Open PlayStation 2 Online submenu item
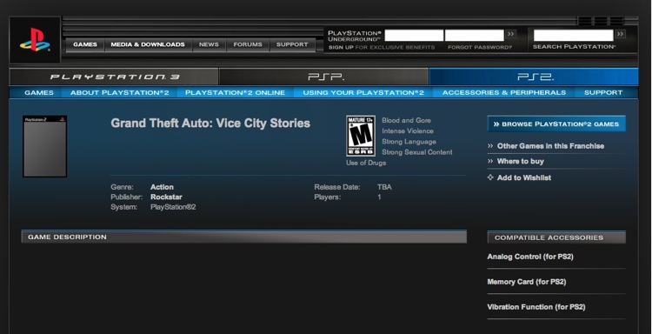Viewport: 652px width, 334px height. pos(236,93)
